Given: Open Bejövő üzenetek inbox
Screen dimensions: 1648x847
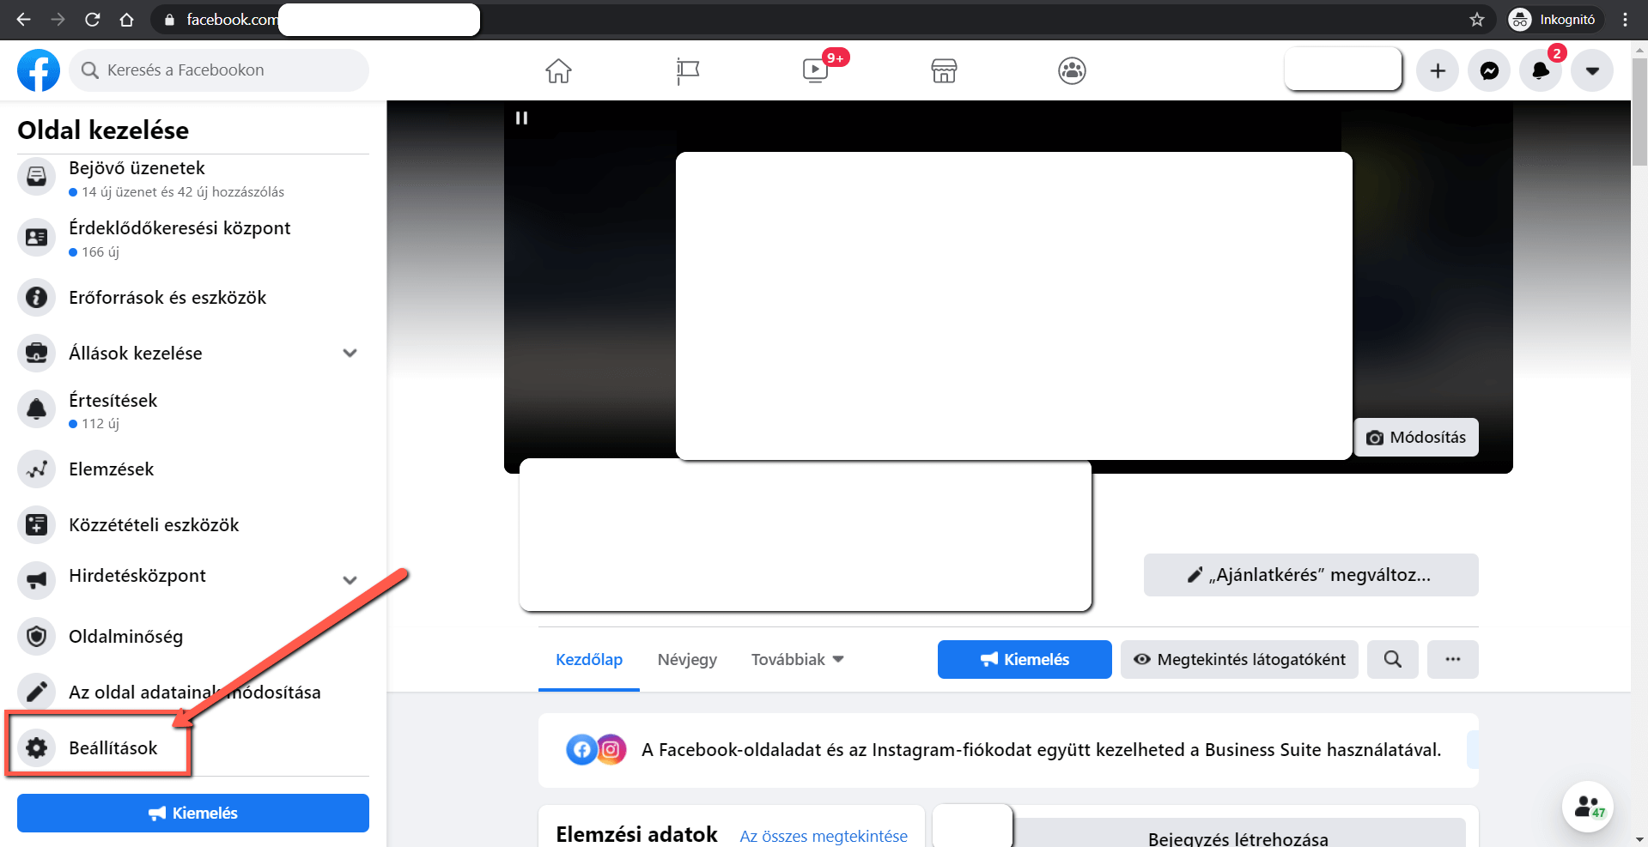Looking at the screenshot, I should point(193,178).
